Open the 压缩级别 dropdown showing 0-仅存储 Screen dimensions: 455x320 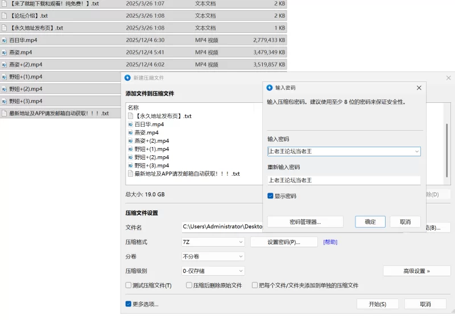coord(213,271)
